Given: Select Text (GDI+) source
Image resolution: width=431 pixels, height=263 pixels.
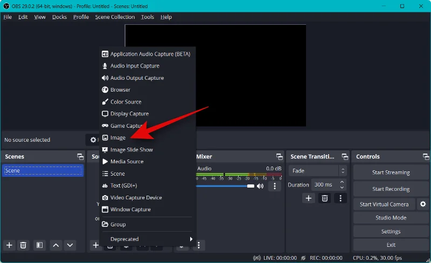Looking at the screenshot, I should [147, 185].
